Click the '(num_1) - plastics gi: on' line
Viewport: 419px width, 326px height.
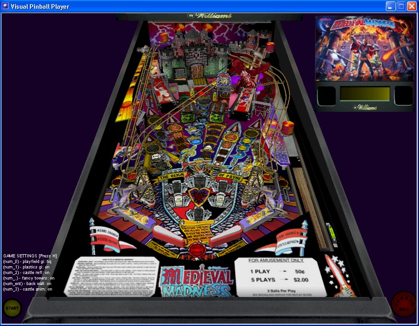(x=26, y=267)
